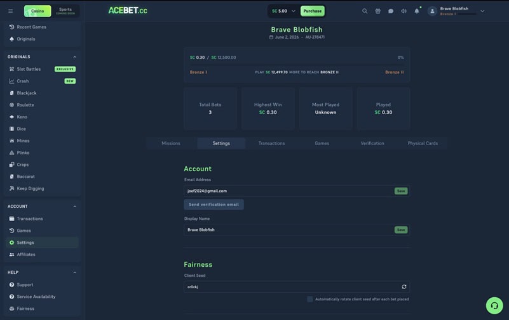This screenshot has height=320, width=509.
Task: Open Recent Games in sidebar
Action: point(42,27)
